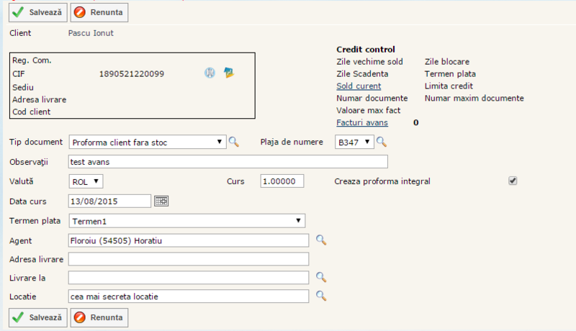Click the search icon next to Locatie
The width and height of the screenshot is (576, 331).
(321, 296)
